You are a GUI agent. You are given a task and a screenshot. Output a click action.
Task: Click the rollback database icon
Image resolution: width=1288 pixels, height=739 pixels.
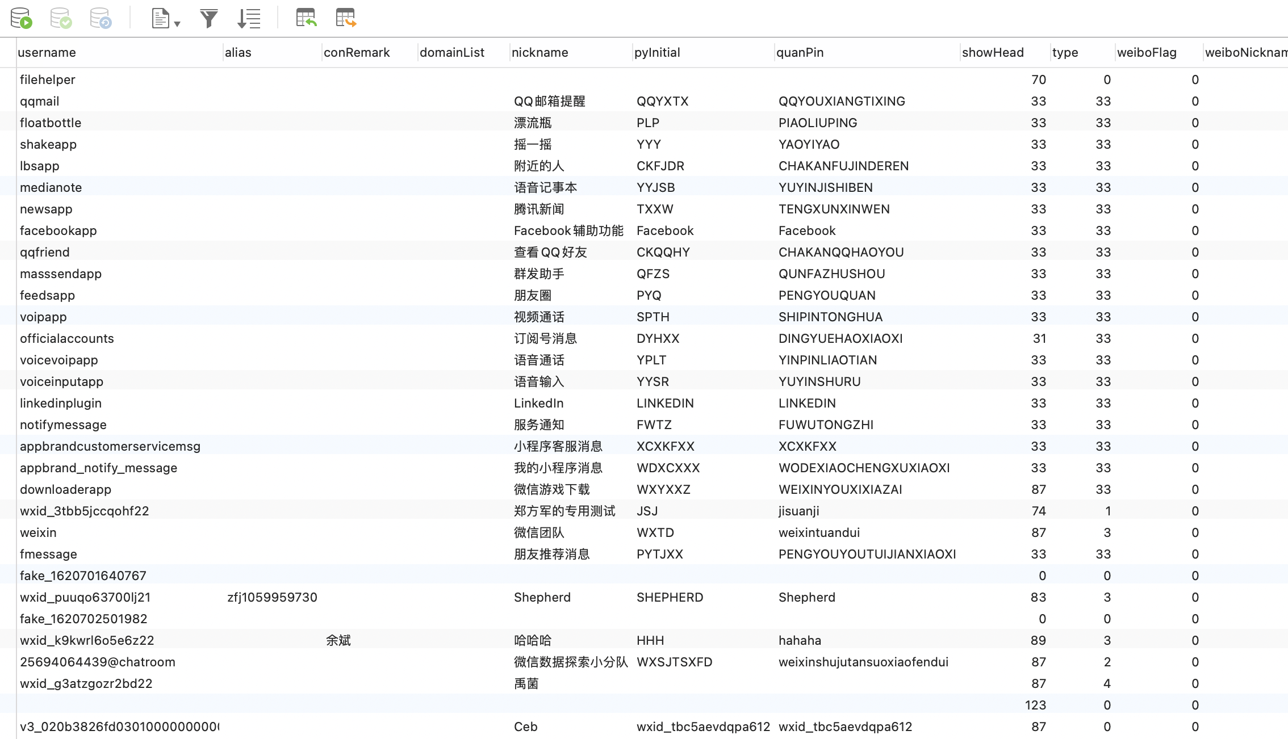101,18
